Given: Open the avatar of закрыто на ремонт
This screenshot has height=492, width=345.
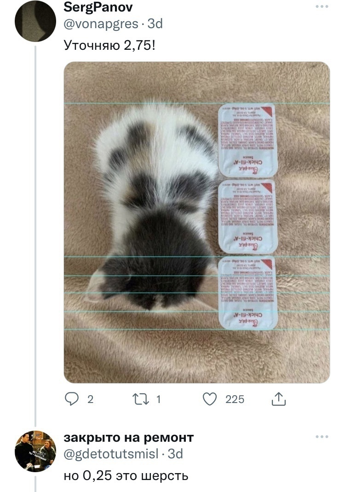Looking at the screenshot, I should (35, 451).
